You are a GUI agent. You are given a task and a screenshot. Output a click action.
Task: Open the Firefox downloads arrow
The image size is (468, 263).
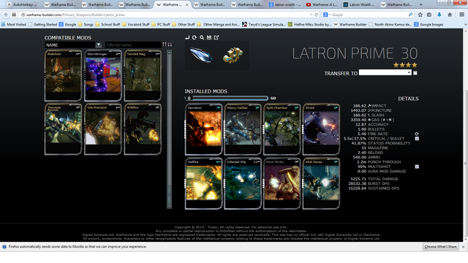pyautogui.click(x=439, y=15)
